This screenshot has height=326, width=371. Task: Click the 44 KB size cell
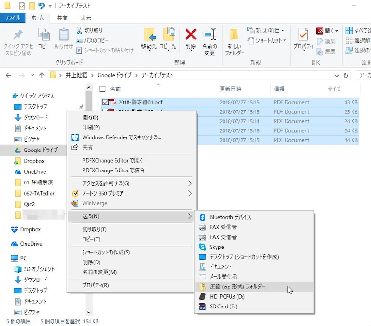tap(351, 140)
